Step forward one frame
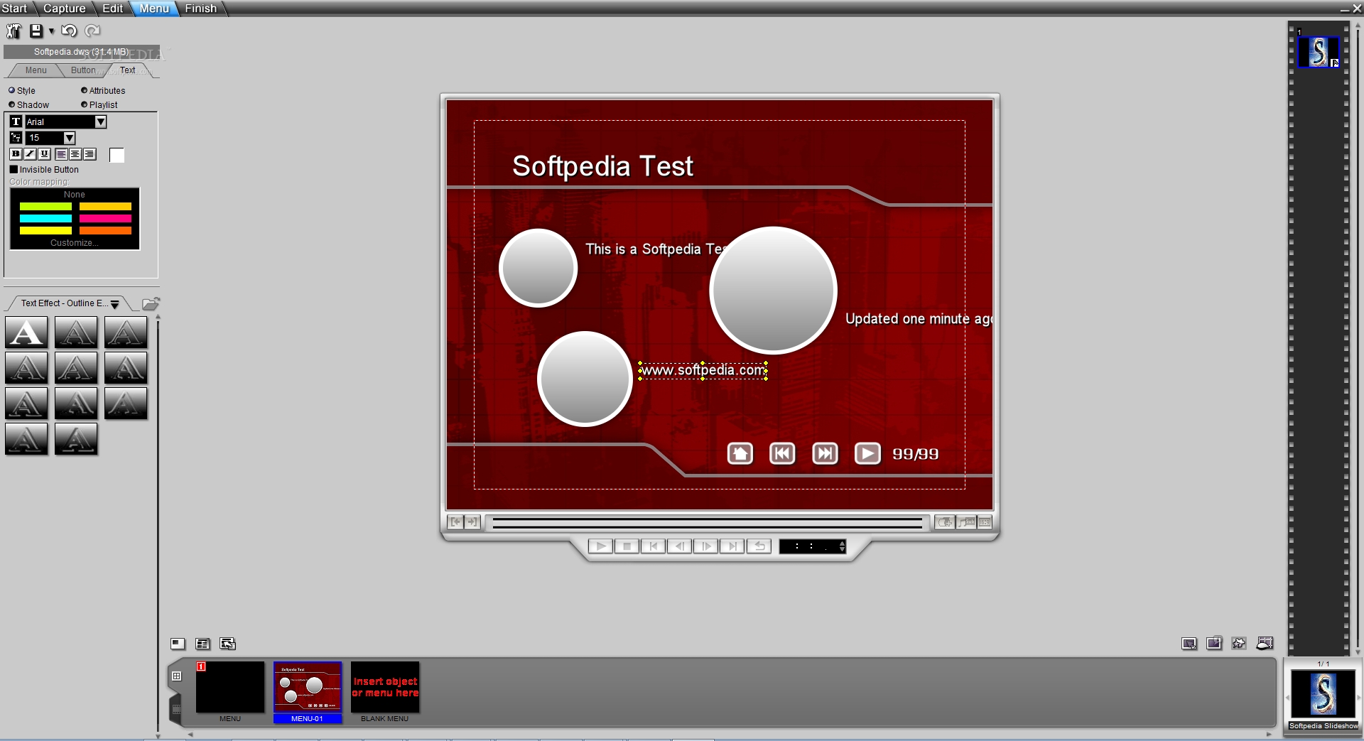Screen dimensions: 1364x741 tap(705, 546)
